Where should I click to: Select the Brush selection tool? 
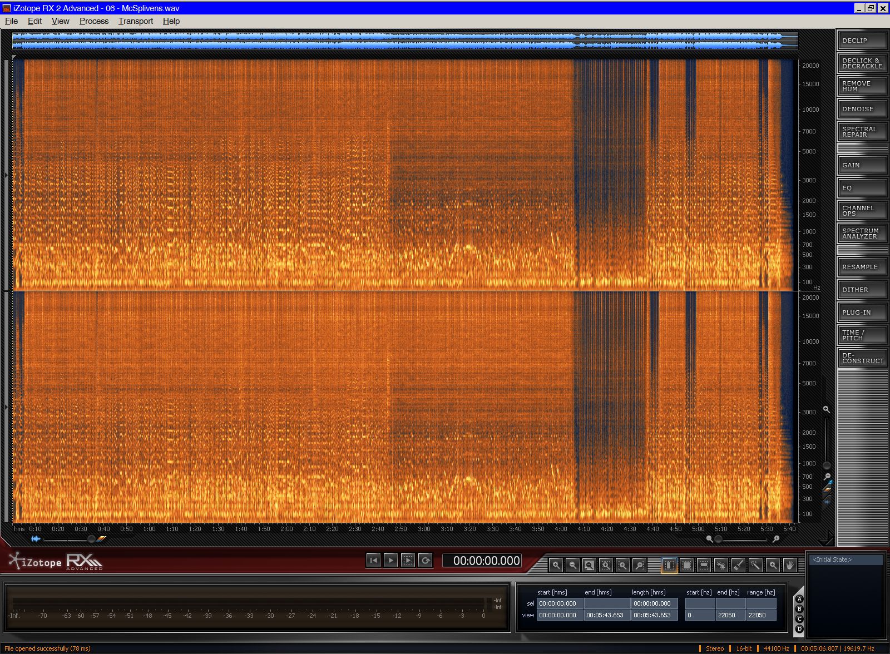click(738, 566)
